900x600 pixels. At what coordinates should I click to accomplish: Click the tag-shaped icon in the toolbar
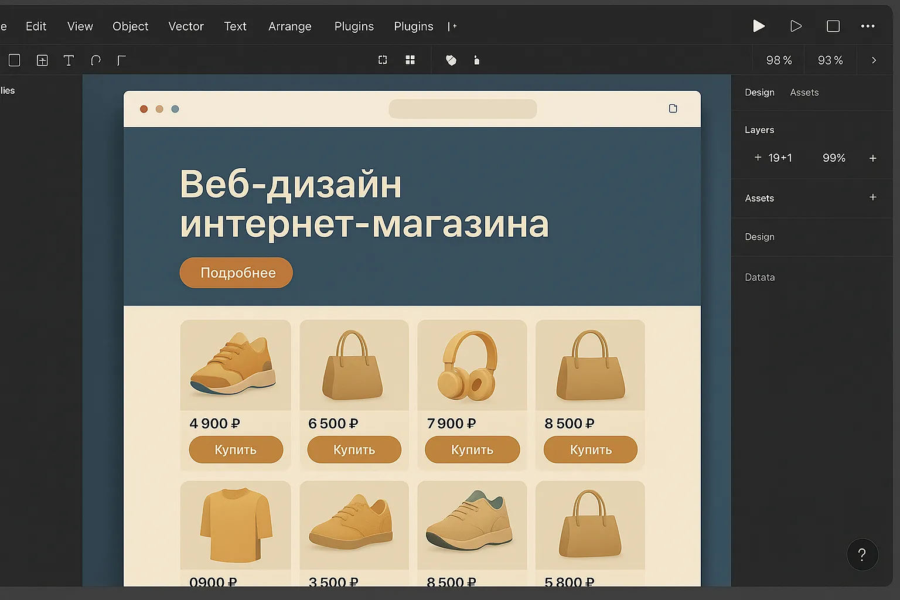point(451,60)
